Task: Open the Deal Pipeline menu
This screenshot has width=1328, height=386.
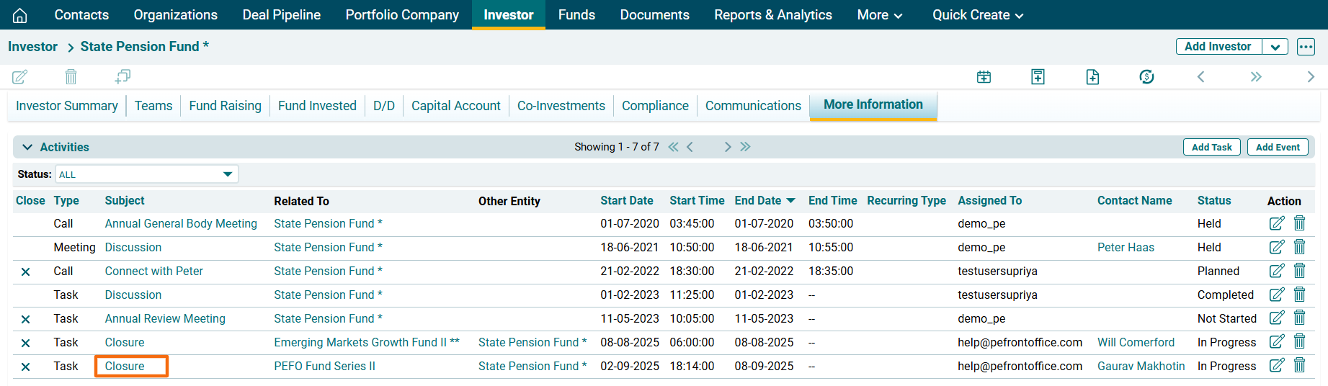Action: 281,15
